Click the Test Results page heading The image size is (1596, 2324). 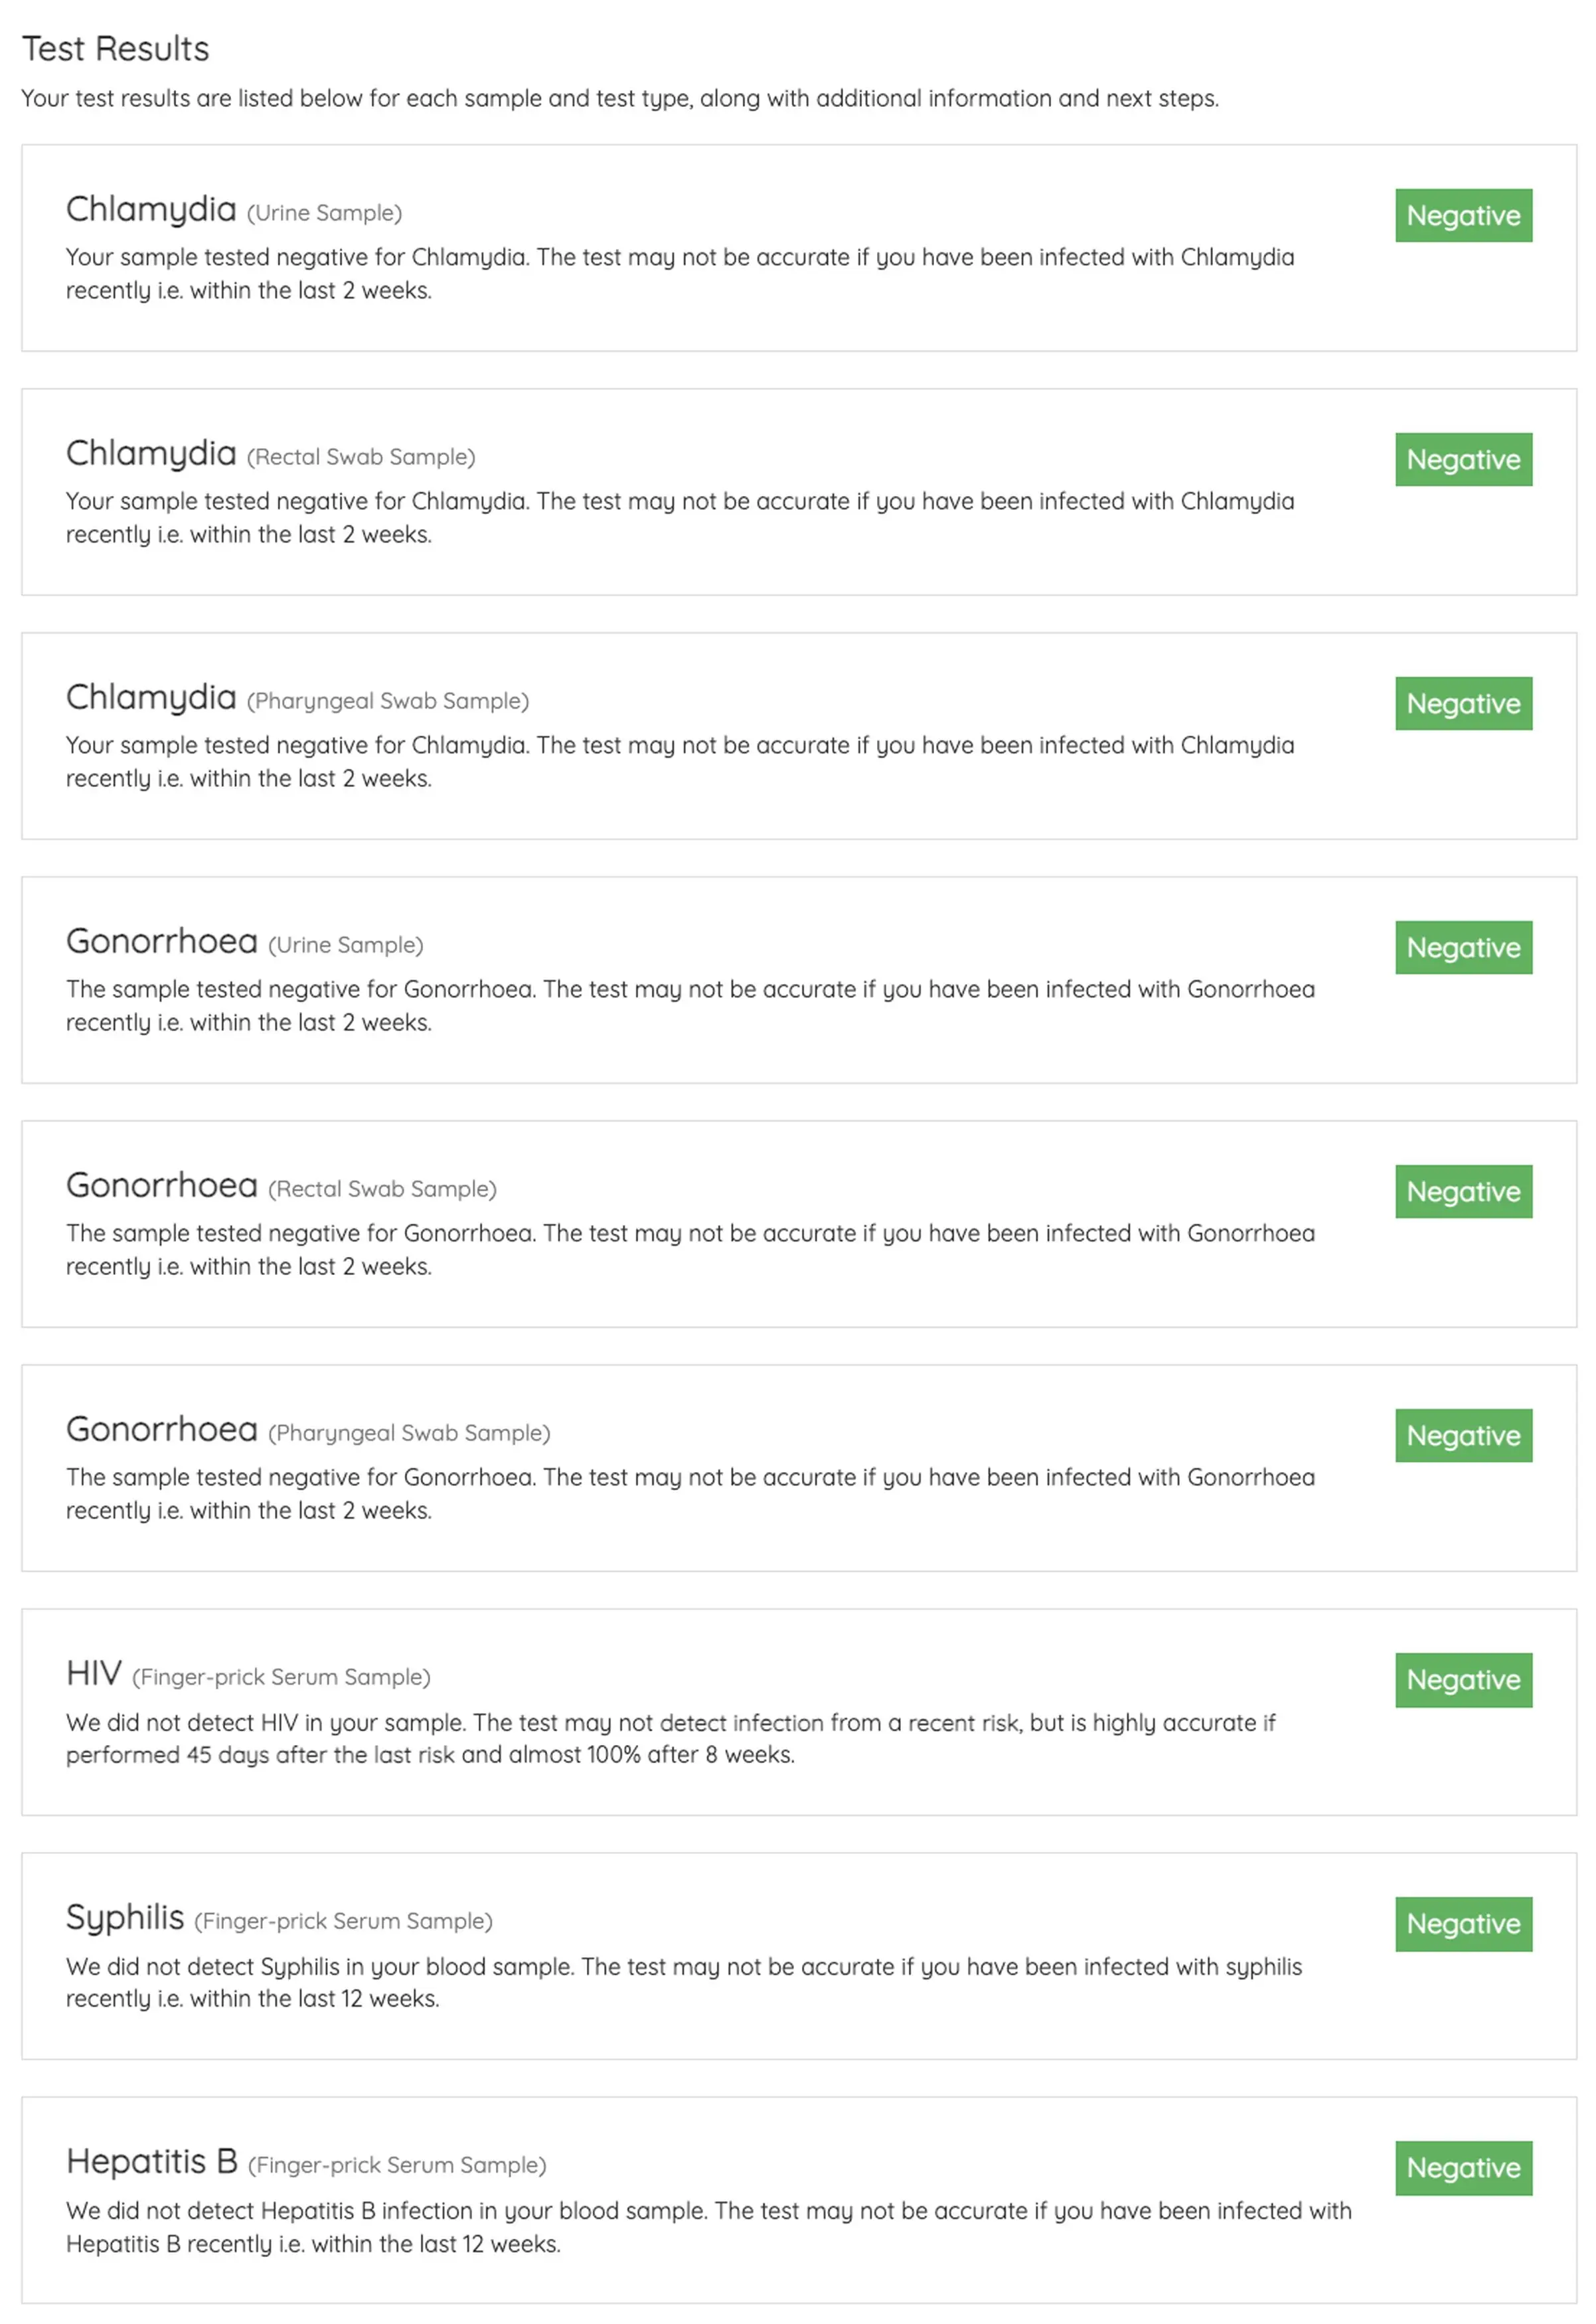click(x=115, y=48)
